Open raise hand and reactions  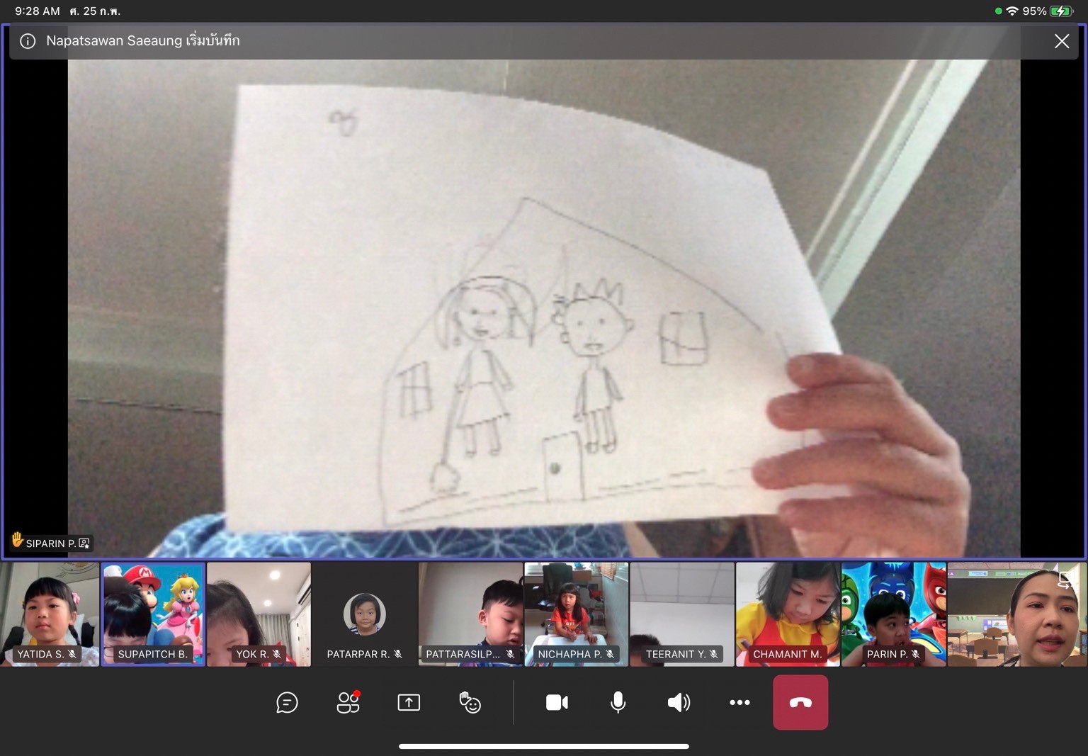tap(470, 702)
